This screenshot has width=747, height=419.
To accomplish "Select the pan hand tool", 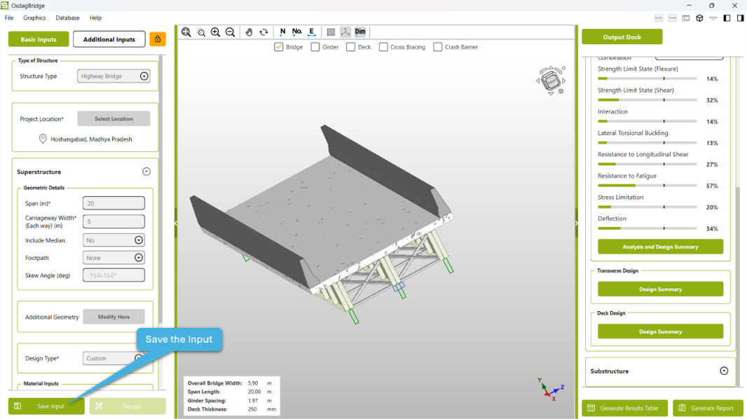I will 249,32.
